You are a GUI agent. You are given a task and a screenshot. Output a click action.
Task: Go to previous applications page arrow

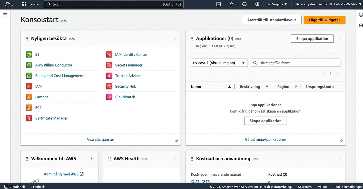[323, 73]
